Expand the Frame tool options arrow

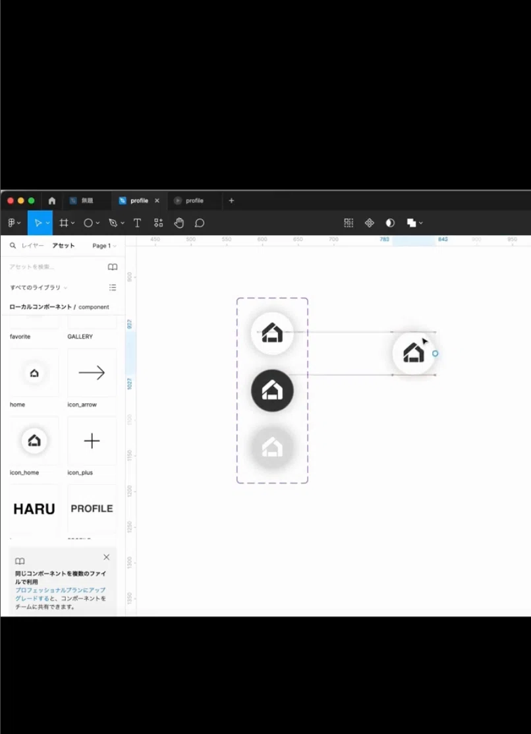(72, 223)
